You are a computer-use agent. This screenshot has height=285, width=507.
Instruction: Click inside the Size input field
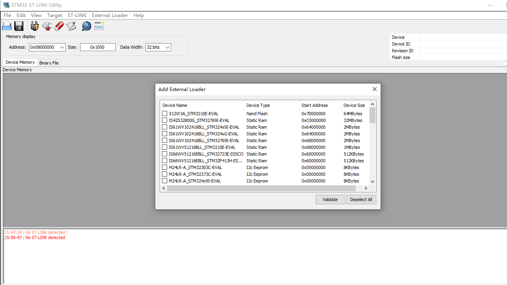tap(97, 47)
